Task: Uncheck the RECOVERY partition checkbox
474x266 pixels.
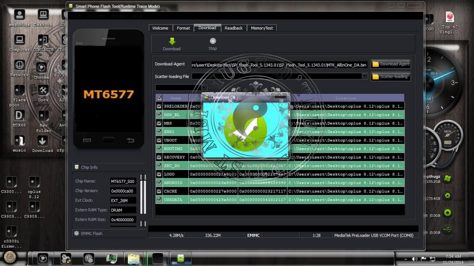Action: [159, 157]
